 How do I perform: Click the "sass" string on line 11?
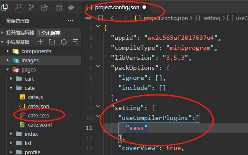(x=137, y=128)
